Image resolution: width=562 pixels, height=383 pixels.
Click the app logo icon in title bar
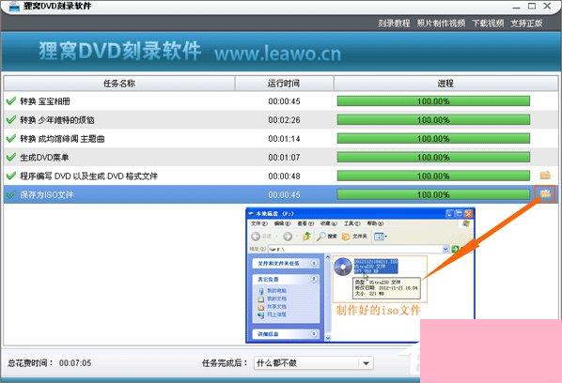(x=13, y=6)
